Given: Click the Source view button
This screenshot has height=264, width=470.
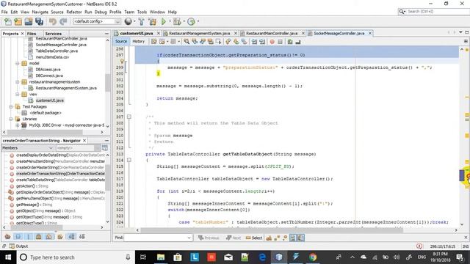Looking at the screenshot, I should point(121,41).
